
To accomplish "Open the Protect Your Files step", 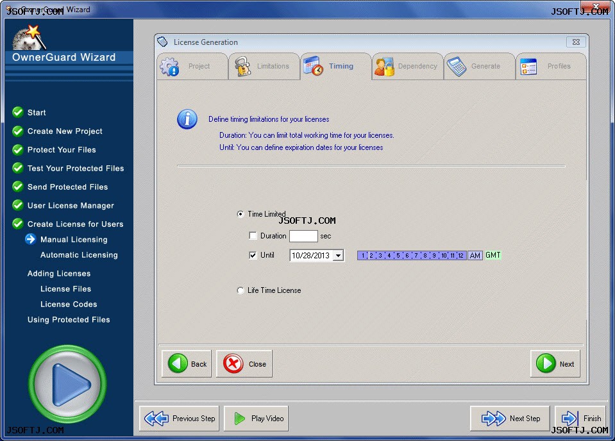I will coord(62,150).
